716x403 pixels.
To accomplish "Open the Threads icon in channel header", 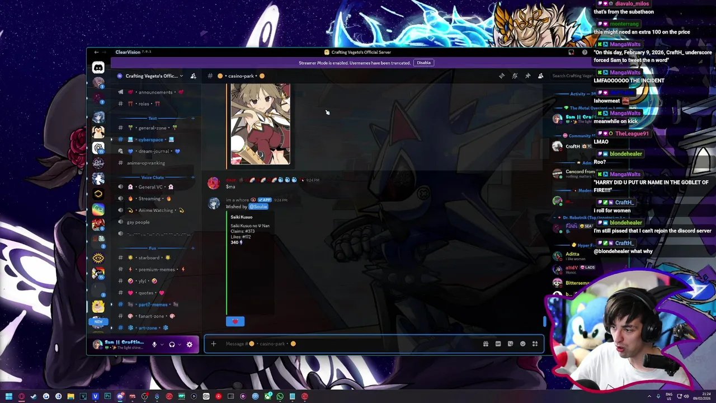I will tap(502, 76).
